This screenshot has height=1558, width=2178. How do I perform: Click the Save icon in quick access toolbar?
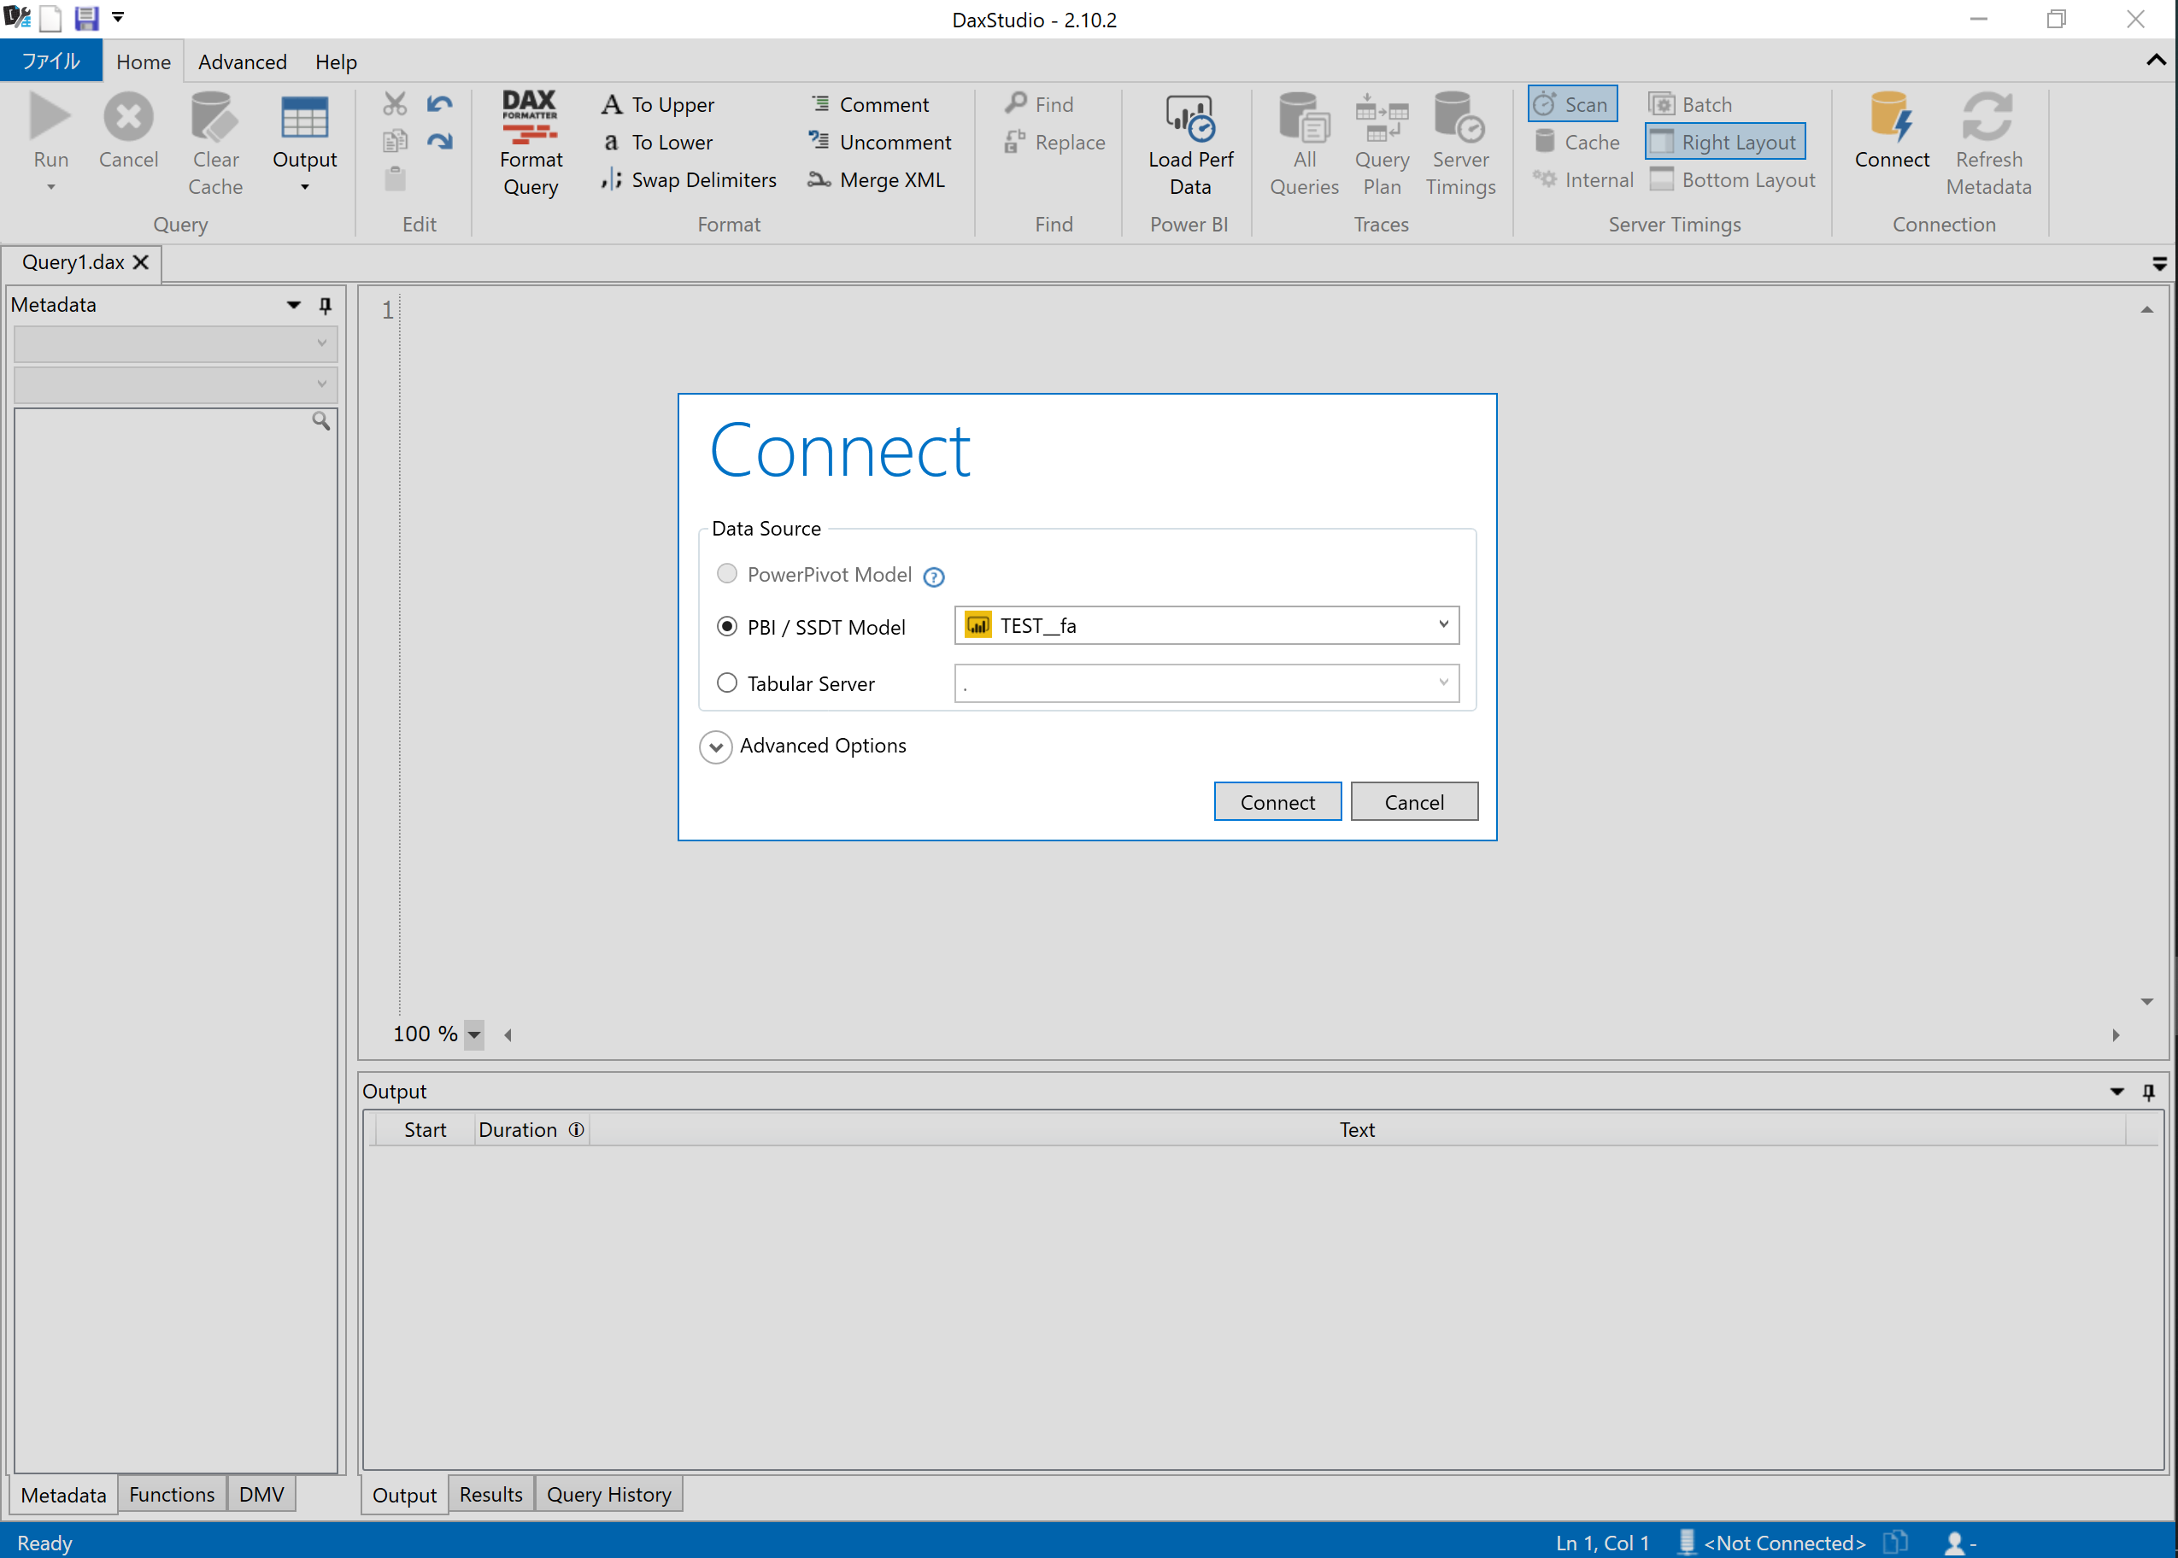[85, 18]
